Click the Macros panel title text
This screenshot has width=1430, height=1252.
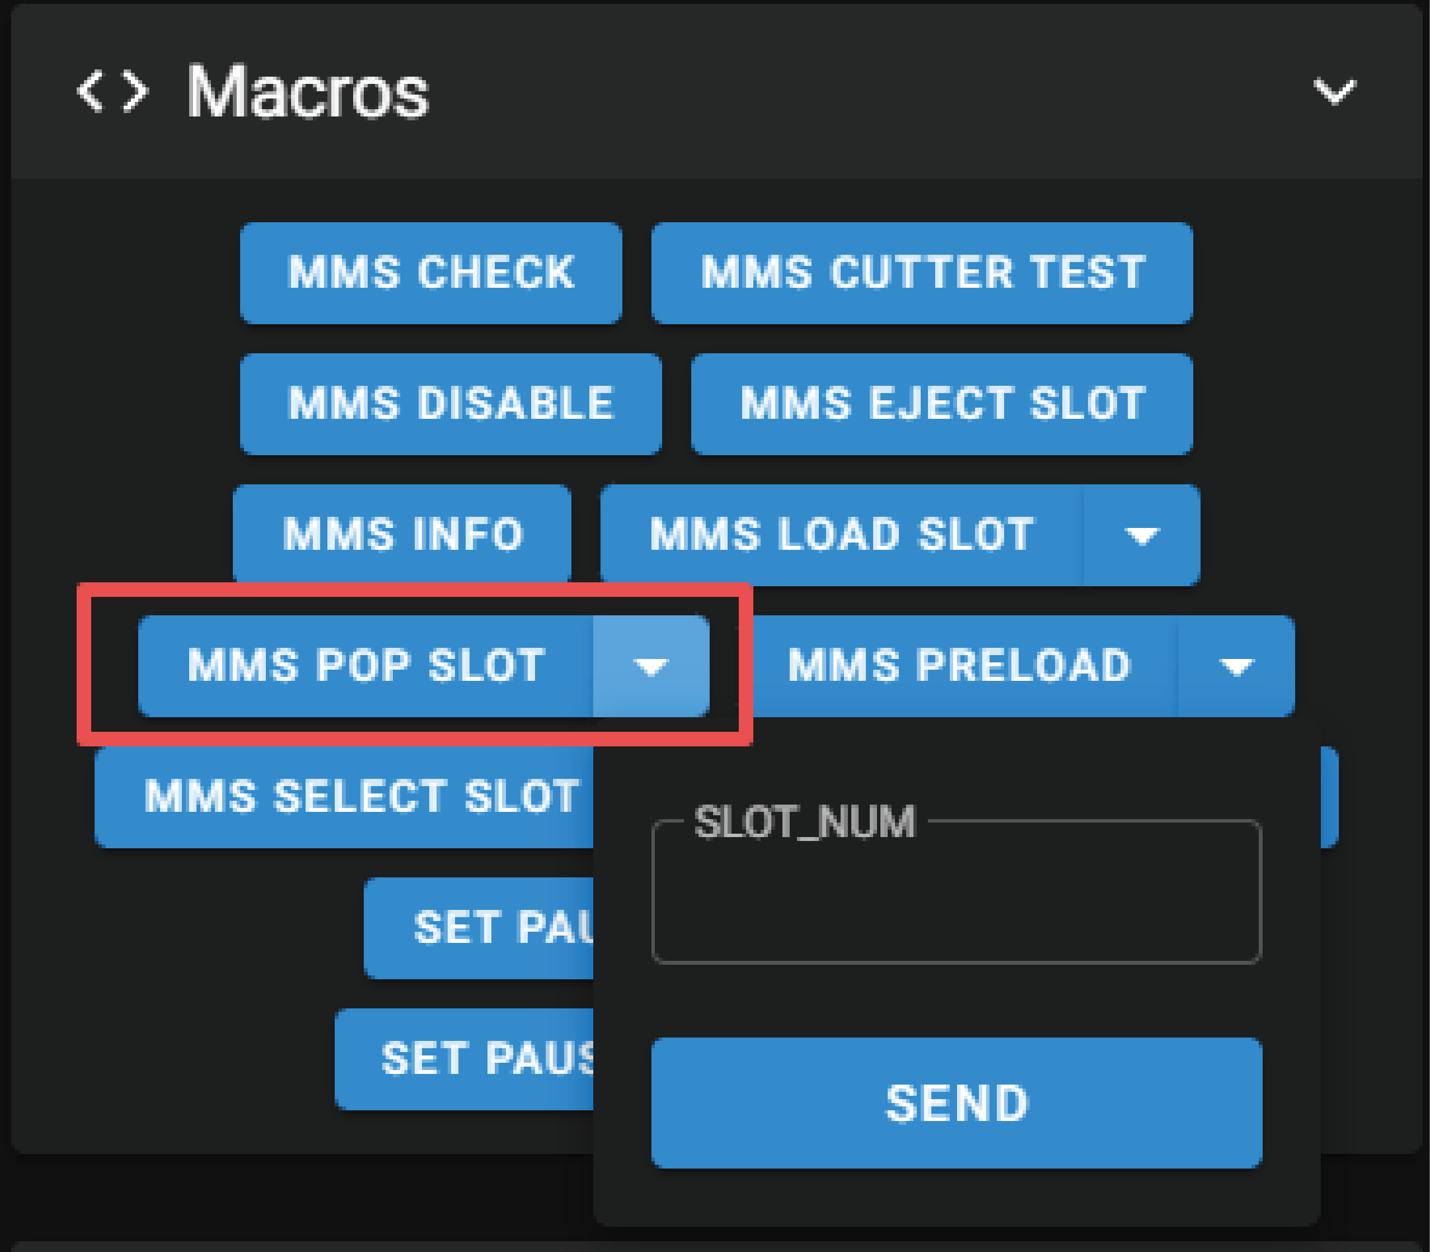tap(307, 92)
